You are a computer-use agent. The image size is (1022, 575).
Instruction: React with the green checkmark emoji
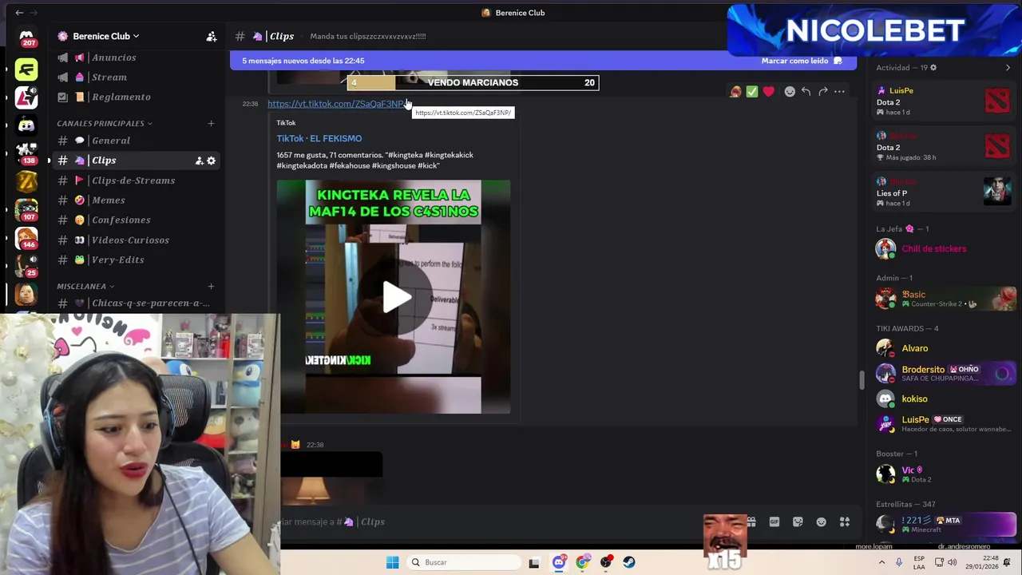(752, 92)
